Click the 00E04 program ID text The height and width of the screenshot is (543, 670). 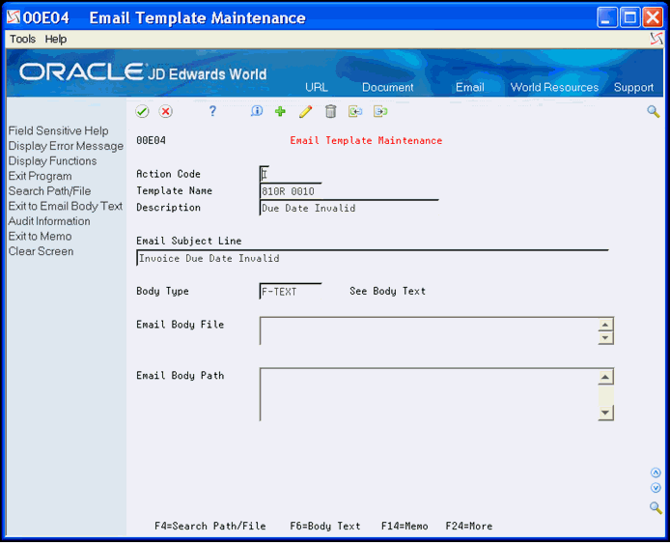151,141
